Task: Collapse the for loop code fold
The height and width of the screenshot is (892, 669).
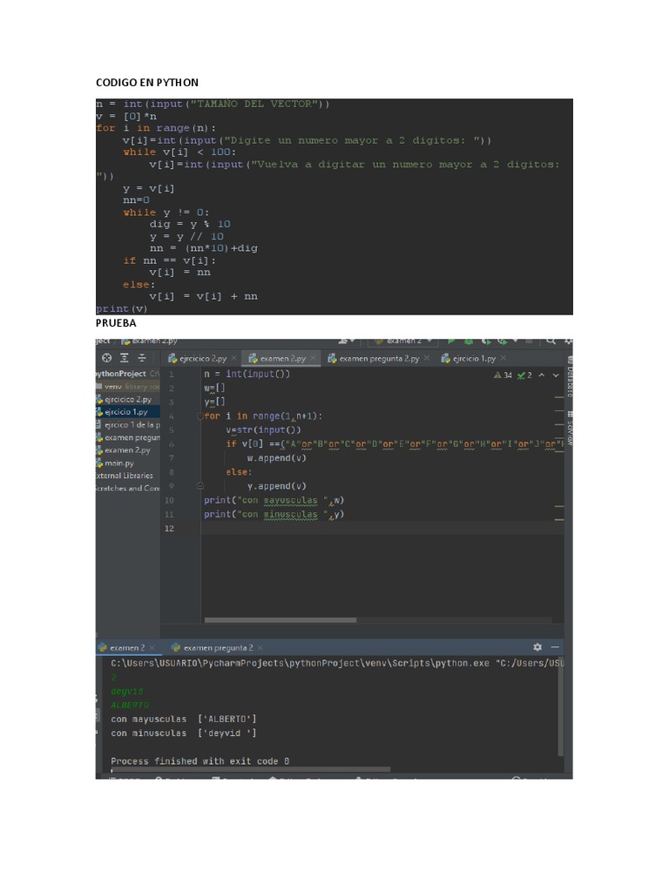Action: 199,416
